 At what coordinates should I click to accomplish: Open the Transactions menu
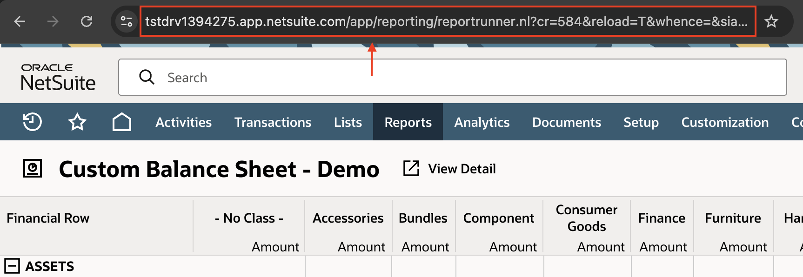[273, 122]
